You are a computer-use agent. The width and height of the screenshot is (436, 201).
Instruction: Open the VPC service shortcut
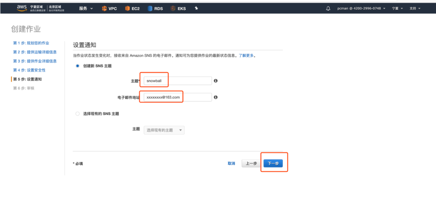tap(109, 9)
